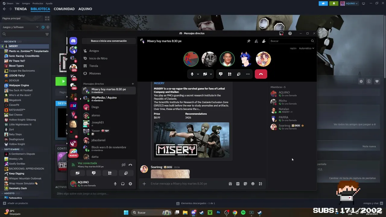Collapse RECIENTE section in Steam library
The image size is (386, 217).
11,41
